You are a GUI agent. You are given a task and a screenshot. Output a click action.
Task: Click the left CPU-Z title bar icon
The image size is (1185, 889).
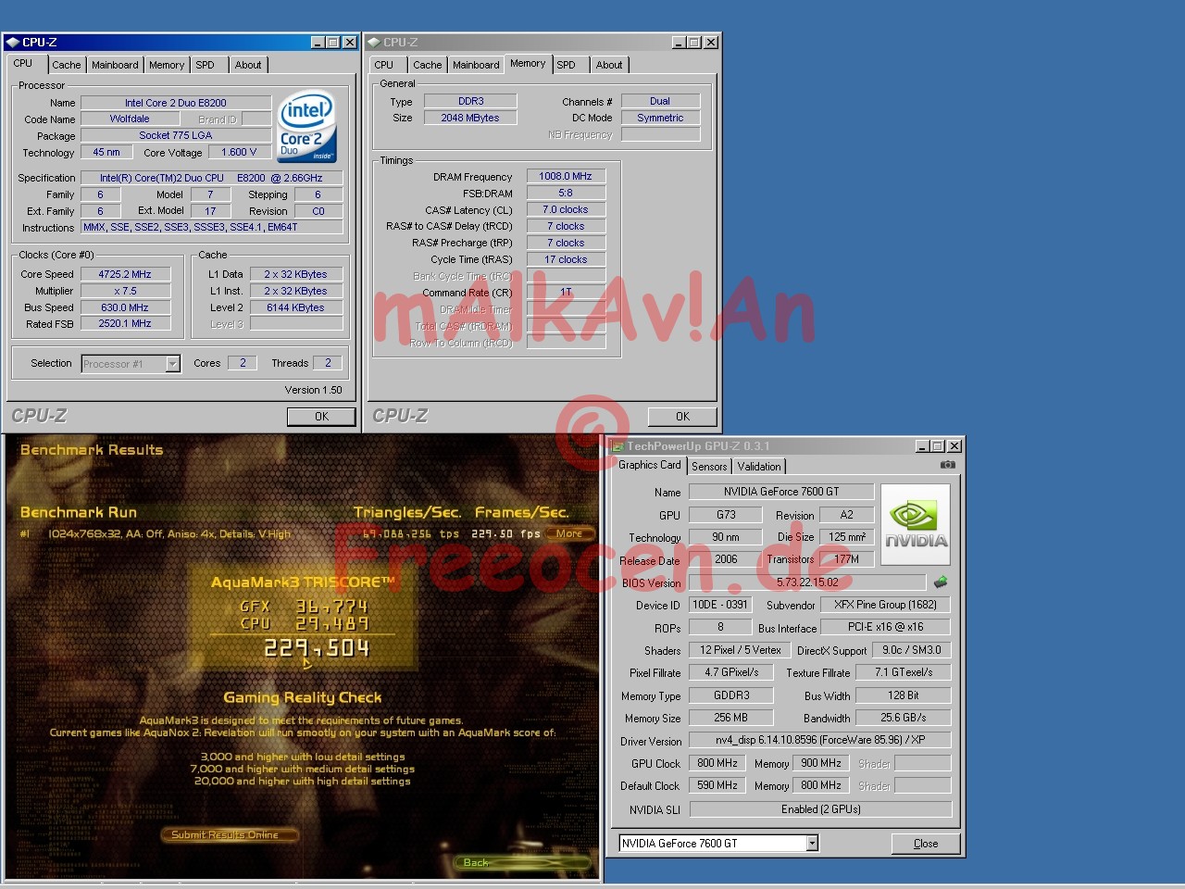(12, 43)
